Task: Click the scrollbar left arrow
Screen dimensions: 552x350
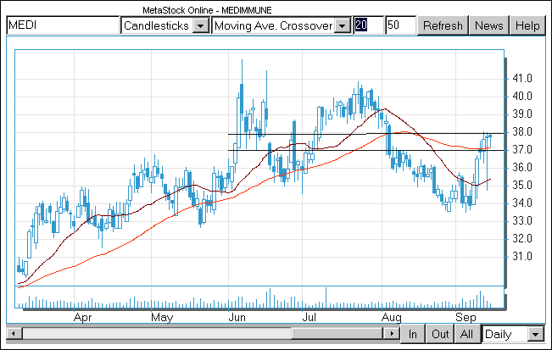Action: (x=14, y=333)
